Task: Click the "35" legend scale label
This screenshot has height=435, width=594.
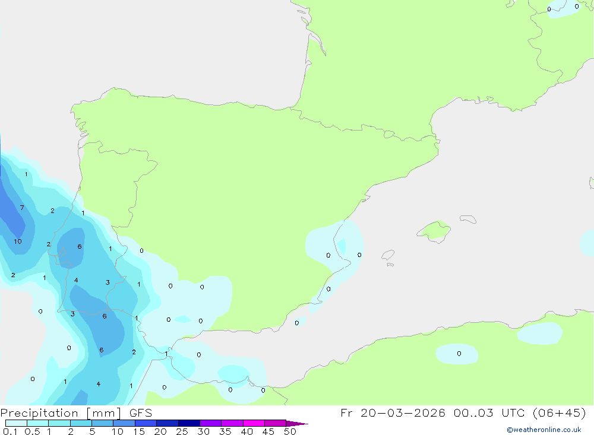Action: 225,431
